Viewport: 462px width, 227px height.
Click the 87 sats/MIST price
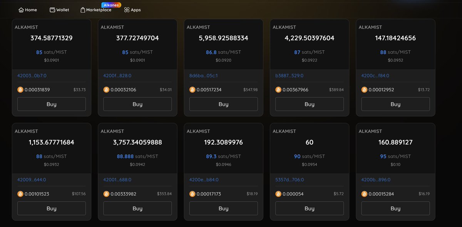[x=310, y=52]
